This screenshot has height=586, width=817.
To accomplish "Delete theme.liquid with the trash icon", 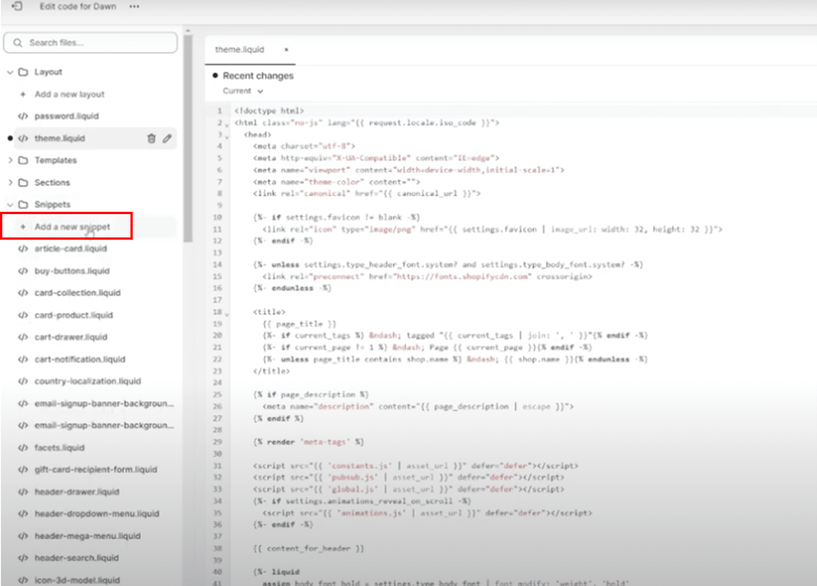I will tap(151, 138).
